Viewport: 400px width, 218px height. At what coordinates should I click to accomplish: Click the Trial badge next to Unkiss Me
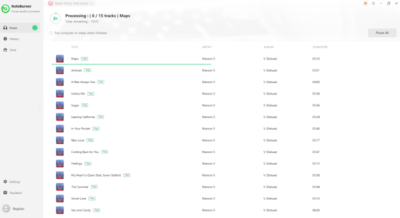91,93
